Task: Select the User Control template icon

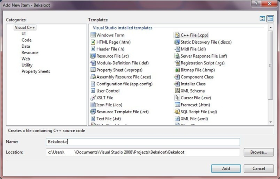Action: pyautogui.click(x=93, y=91)
